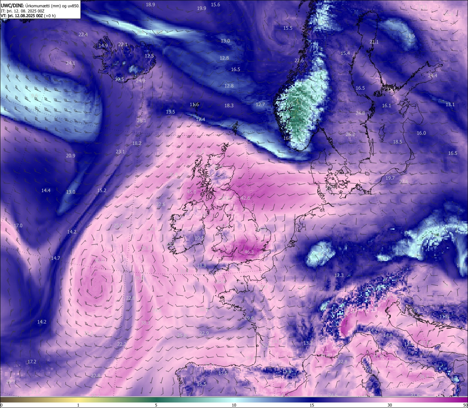Click the 22.9 value in Bay of Biscay
The width and height of the screenshot is (468, 408).
[x=204, y=333]
